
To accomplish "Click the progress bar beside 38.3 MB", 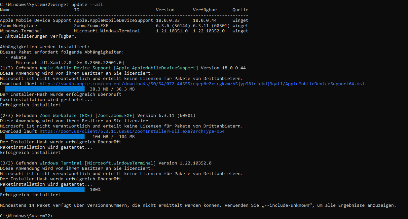I will pyautogui.click(x=45, y=89).
